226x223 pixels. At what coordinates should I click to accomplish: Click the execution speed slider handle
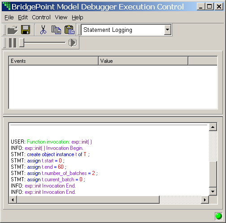(x=22, y=43)
